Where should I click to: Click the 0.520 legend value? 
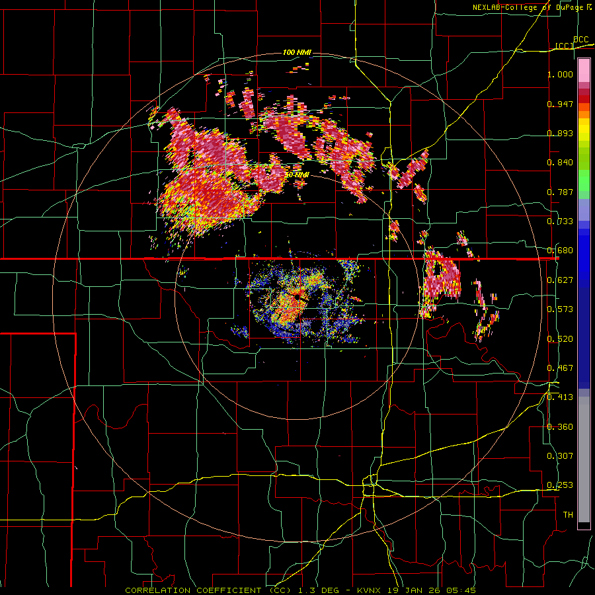pyautogui.click(x=560, y=339)
